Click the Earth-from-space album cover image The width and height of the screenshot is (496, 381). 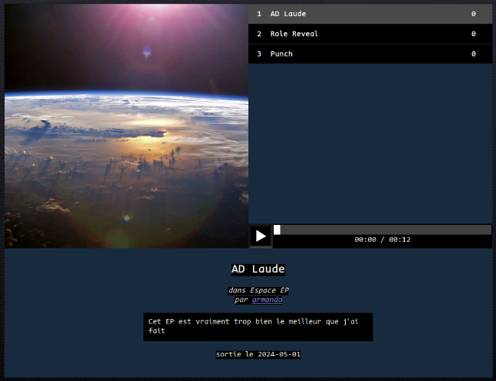coord(126,126)
